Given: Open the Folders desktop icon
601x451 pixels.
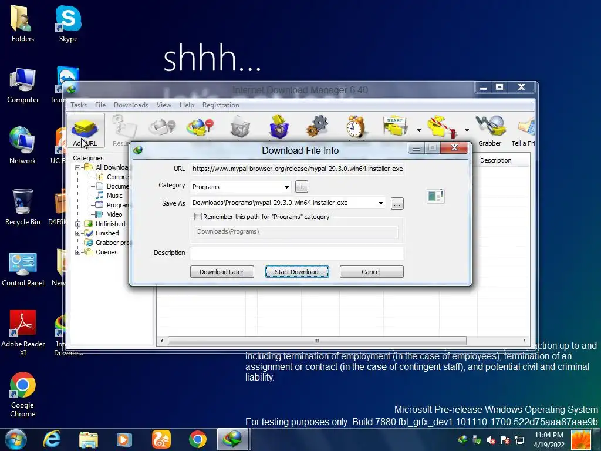Looking at the screenshot, I should (x=23, y=23).
